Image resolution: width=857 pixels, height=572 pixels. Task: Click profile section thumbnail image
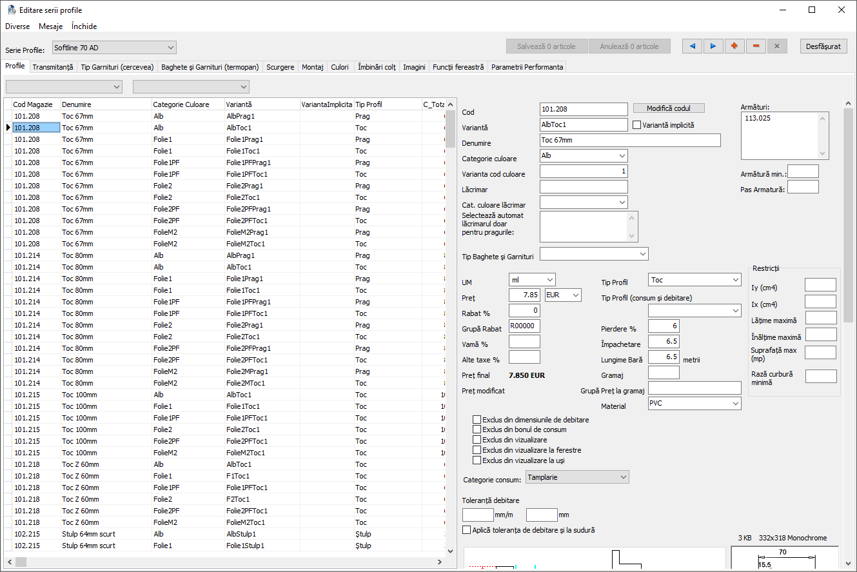(785, 557)
